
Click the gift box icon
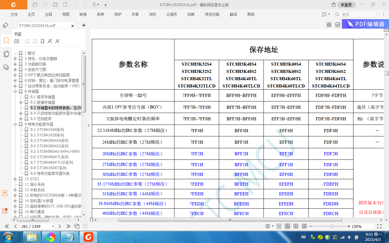point(334,5)
